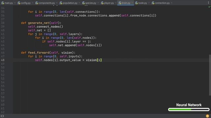Click gutter line number 48
The image size is (211, 118).
pos(3,60)
